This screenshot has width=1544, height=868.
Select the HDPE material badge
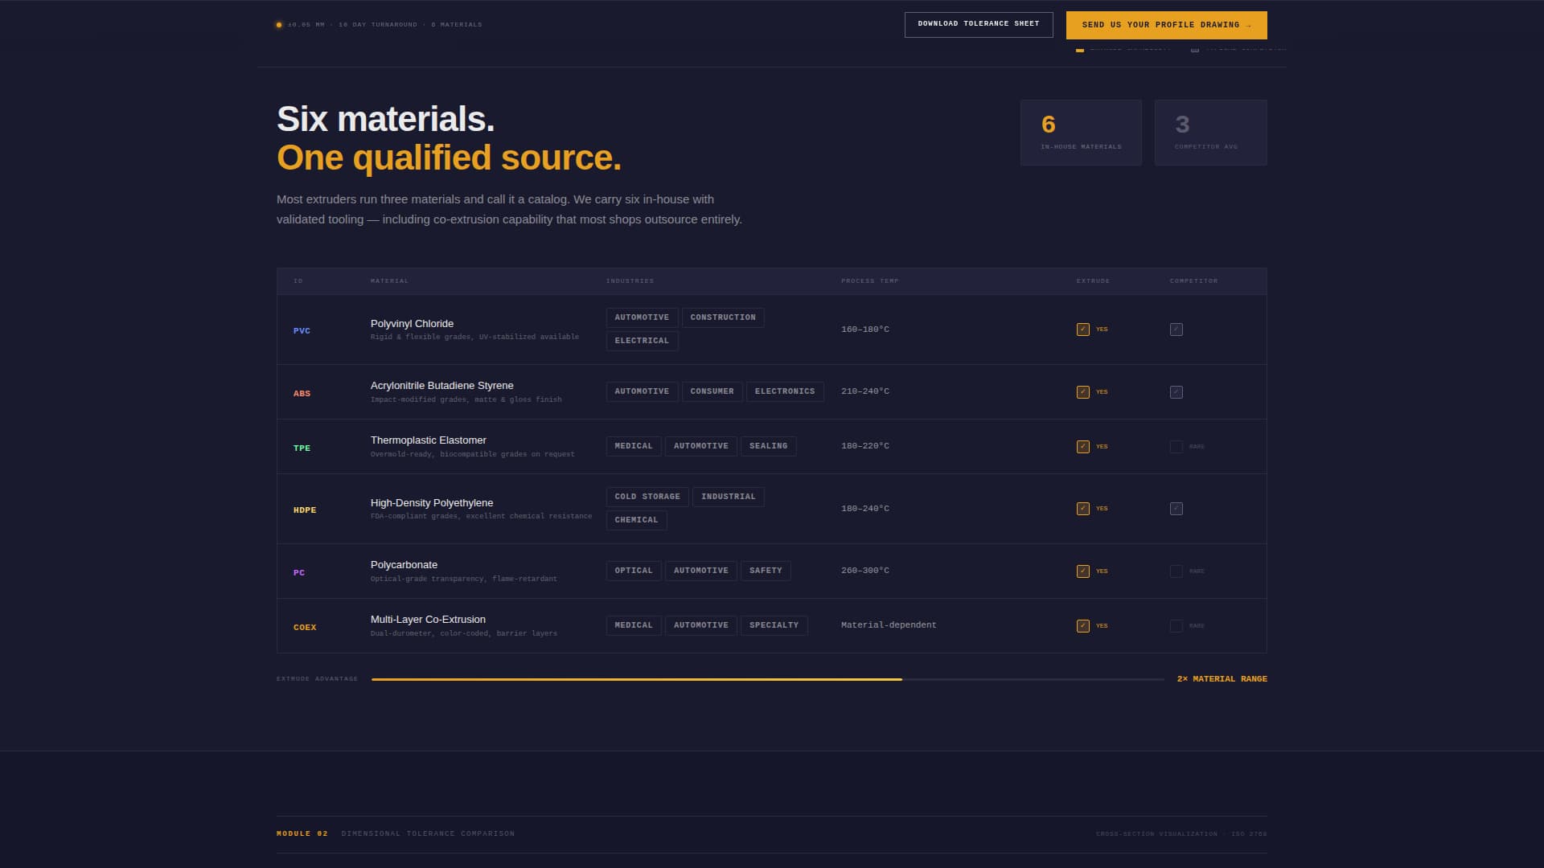click(304, 510)
